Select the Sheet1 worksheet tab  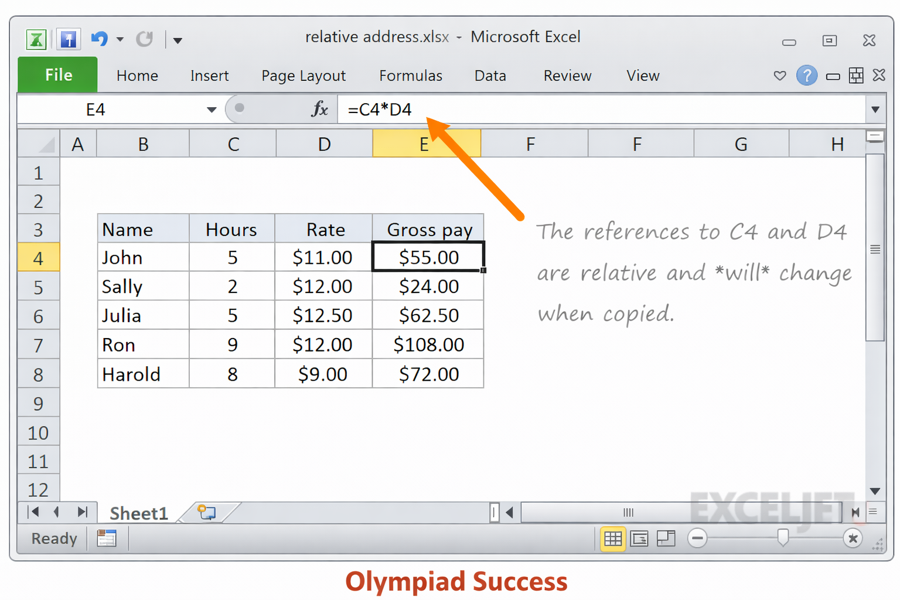pos(139,513)
